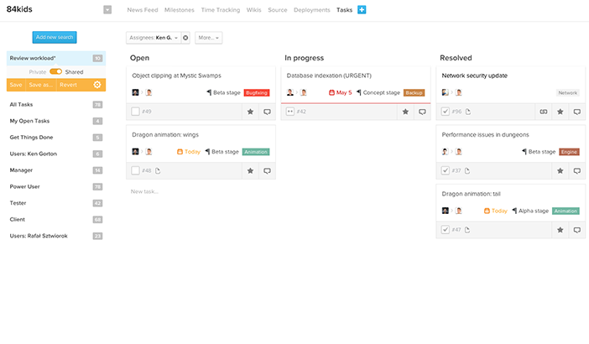Image resolution: width=589 pixels, height=344 pixels.
Task: Click the blue plus icon beside Tasks
Action: pyautogui.click(x=362, y=10)
